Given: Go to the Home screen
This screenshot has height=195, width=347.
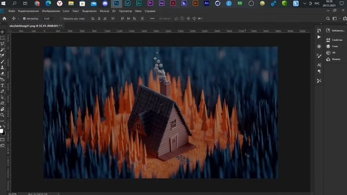Looking at the screenshot, I should pyautogui.click(x=4, y=18).
